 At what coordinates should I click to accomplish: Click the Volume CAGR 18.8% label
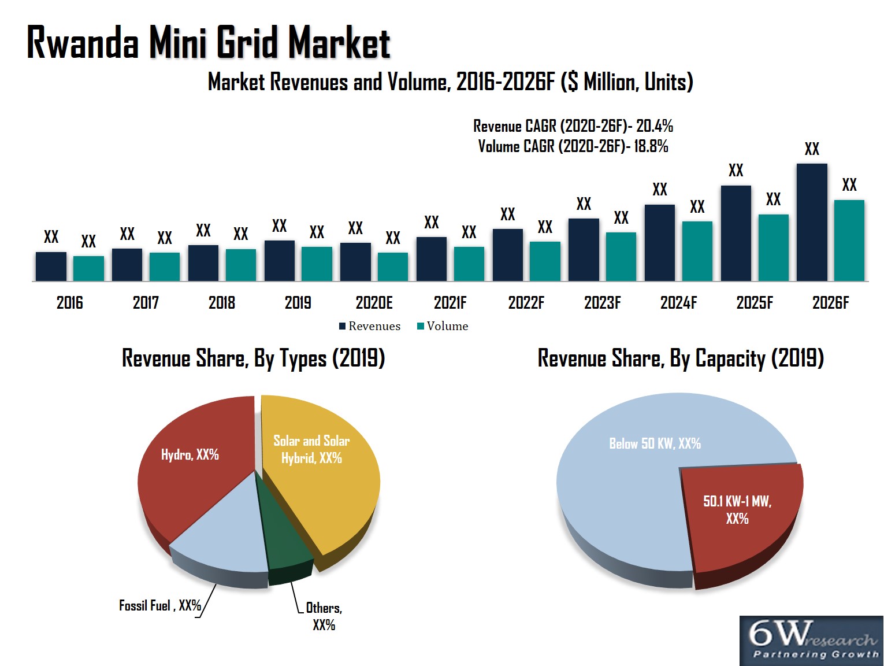573,146
